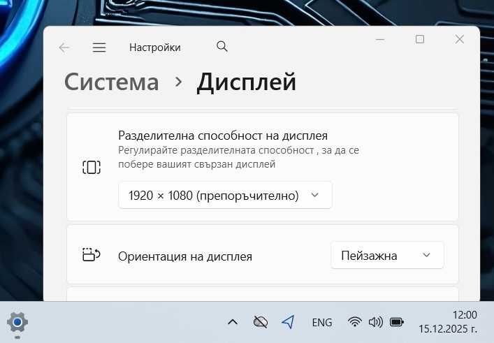This screenshot has width=494, height=343.
Task: Show hidden icons in system tray
Action: pos(233,322)
